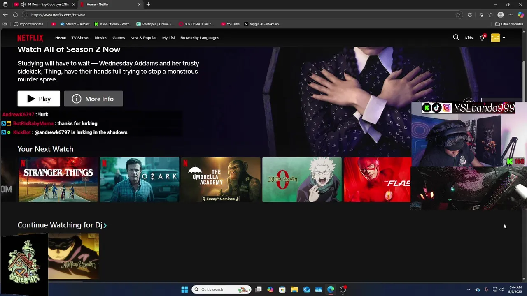
Task: Refresh the Netflix page
Action: [x=15, y=15]
